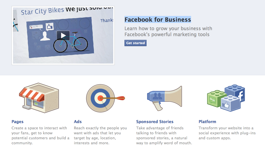Open the Platform link

[x=207, y=122]
